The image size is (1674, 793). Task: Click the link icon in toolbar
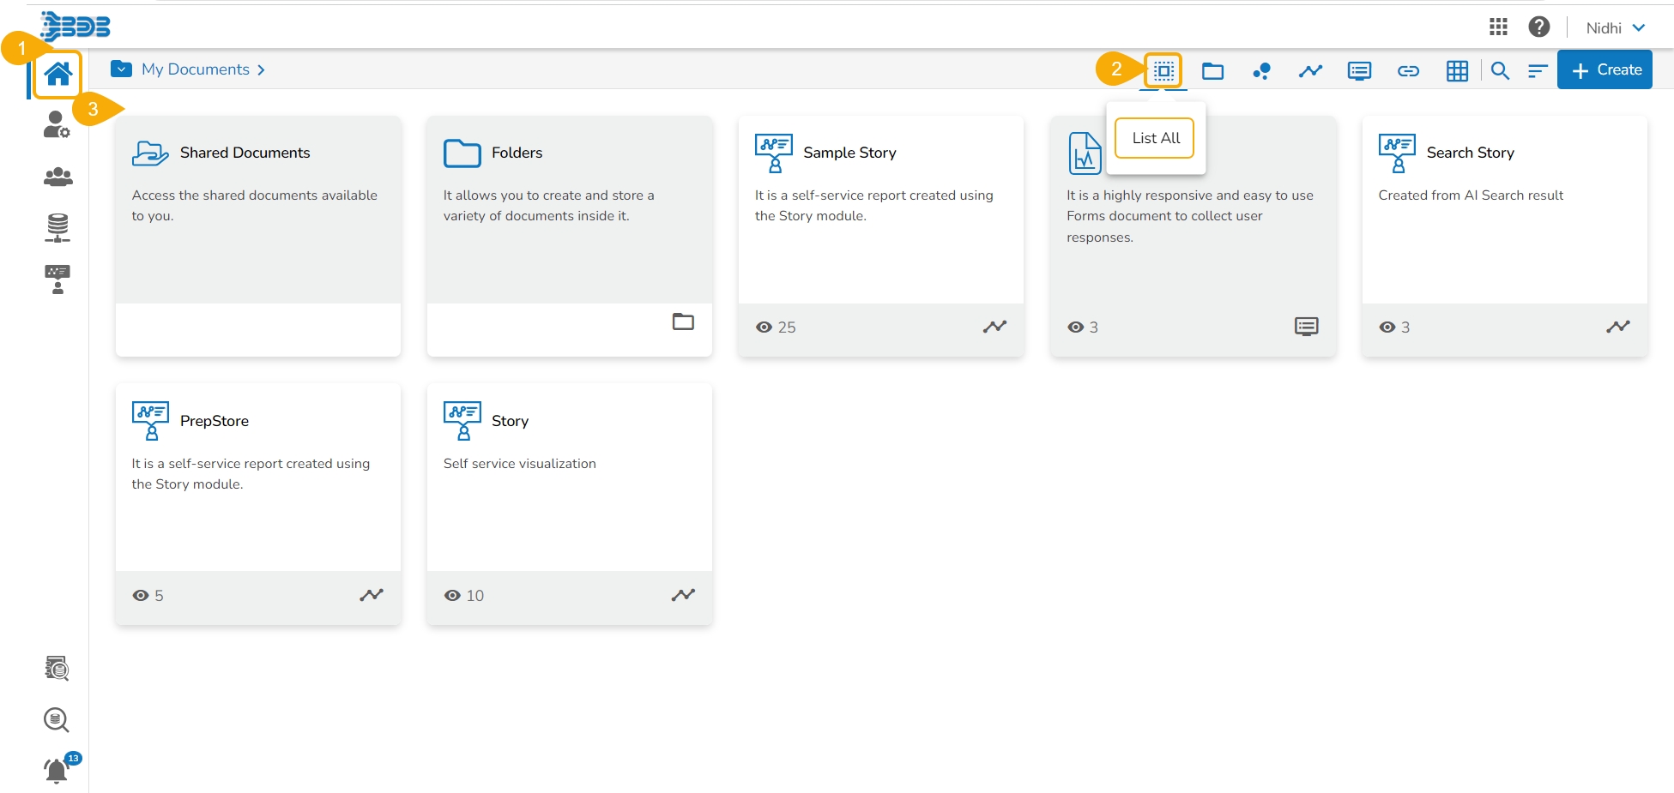pos(1408,71)
